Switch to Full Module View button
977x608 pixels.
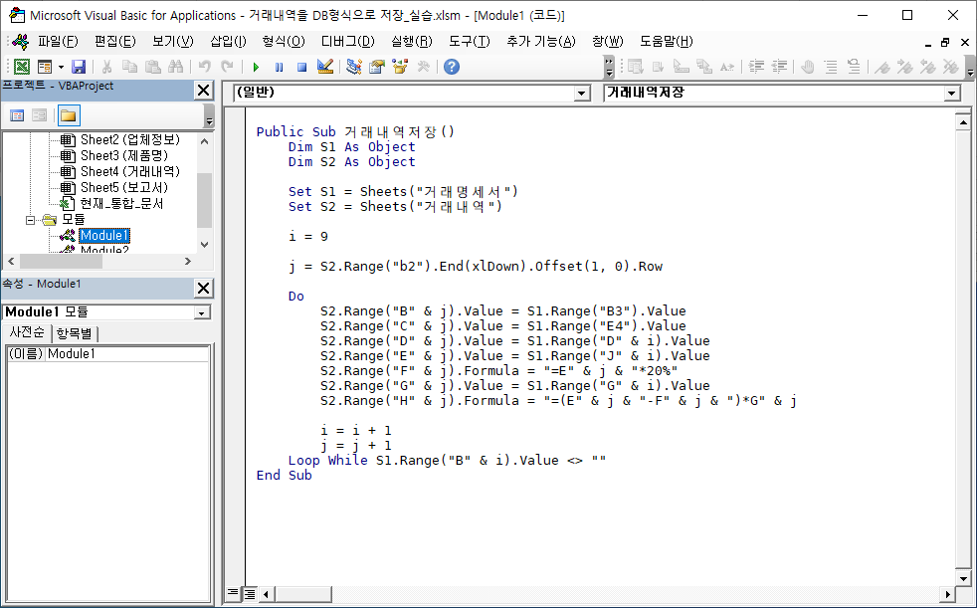[249, 593]
